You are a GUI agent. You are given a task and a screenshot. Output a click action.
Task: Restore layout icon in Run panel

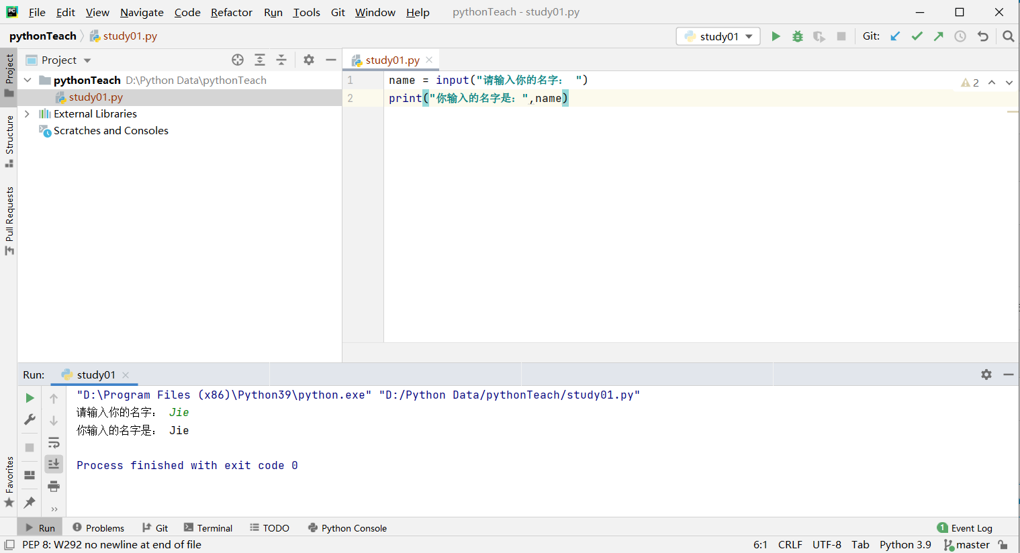click(x=30, y=475)
